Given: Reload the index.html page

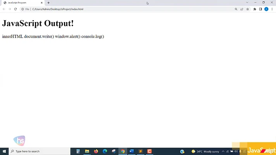Looking at the screenshot, I should pyautogui.click(x=16, y=9).
